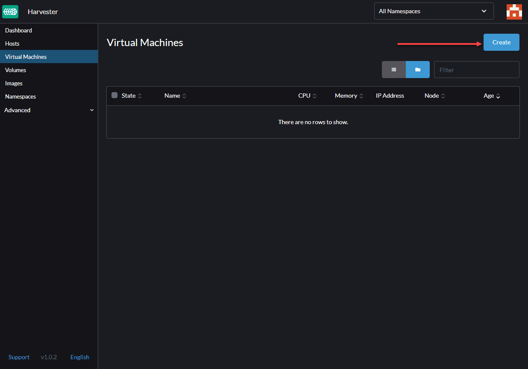Open the user avatar menu
This screenshot has width=528, height=369.
514,12
